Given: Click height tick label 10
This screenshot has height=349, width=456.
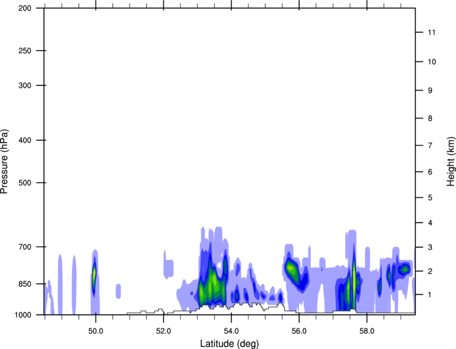Looking at the screenshot, I should (x=432, y=62).
